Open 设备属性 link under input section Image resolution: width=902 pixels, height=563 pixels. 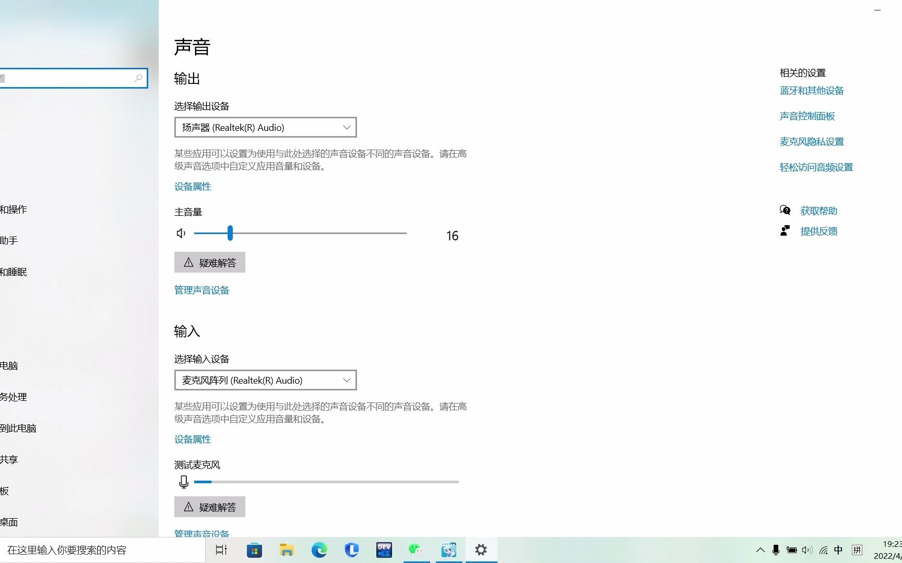(x=193, y=439)
